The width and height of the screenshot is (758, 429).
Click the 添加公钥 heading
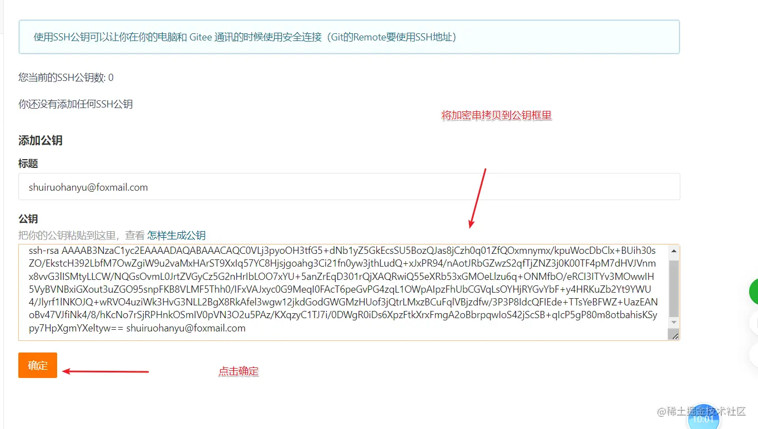(x=40, y=140)
